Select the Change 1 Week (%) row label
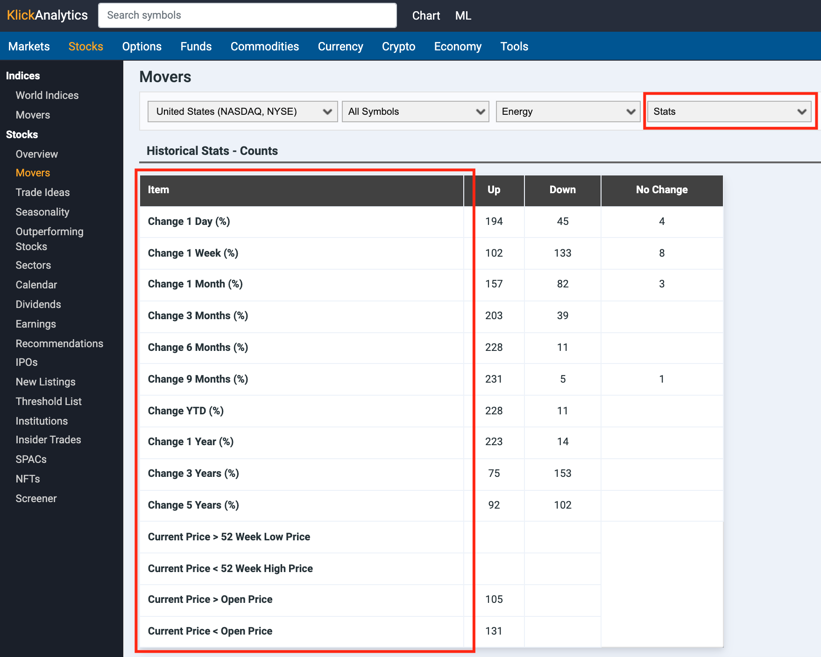This screenshot has width=821, height=657. 193,253
